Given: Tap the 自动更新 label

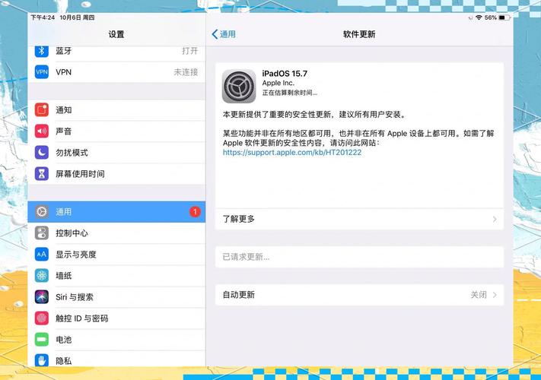Looking at the screenshot, I should [x=238, y=295].
